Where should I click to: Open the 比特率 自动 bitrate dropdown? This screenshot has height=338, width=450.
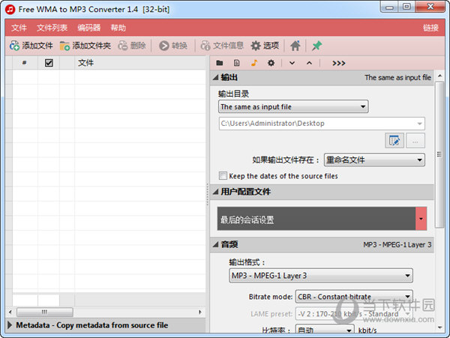pyautogui.click(x=325, y=330)
